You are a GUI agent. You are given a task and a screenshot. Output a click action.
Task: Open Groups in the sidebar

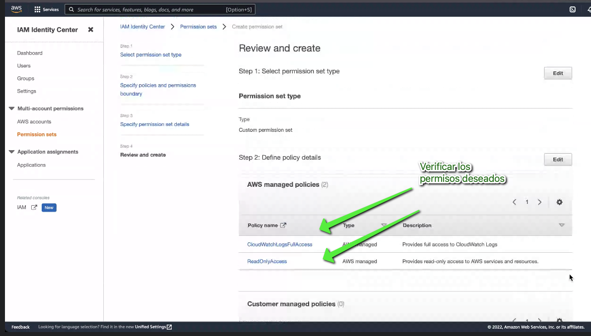click(26, 79)
